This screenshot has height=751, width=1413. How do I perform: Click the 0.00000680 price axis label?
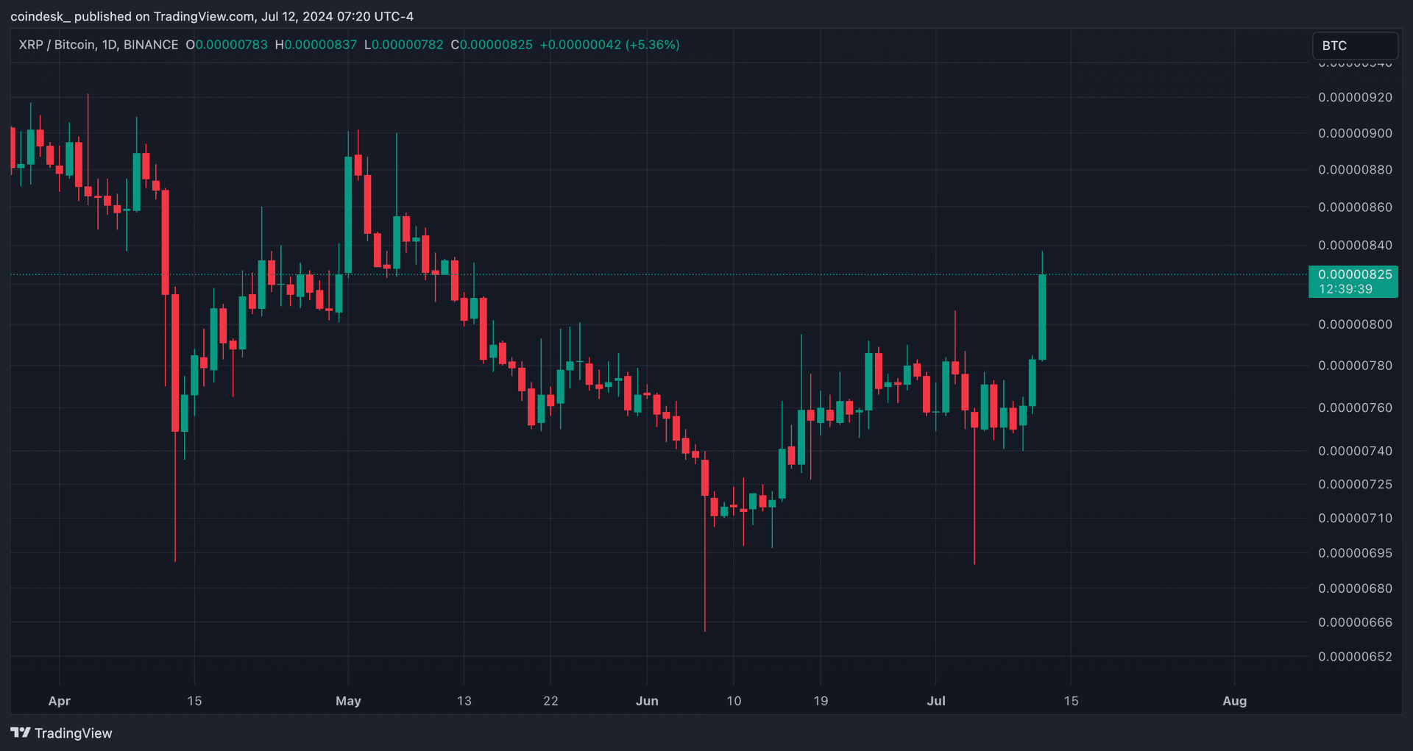tap(1355, 588)
